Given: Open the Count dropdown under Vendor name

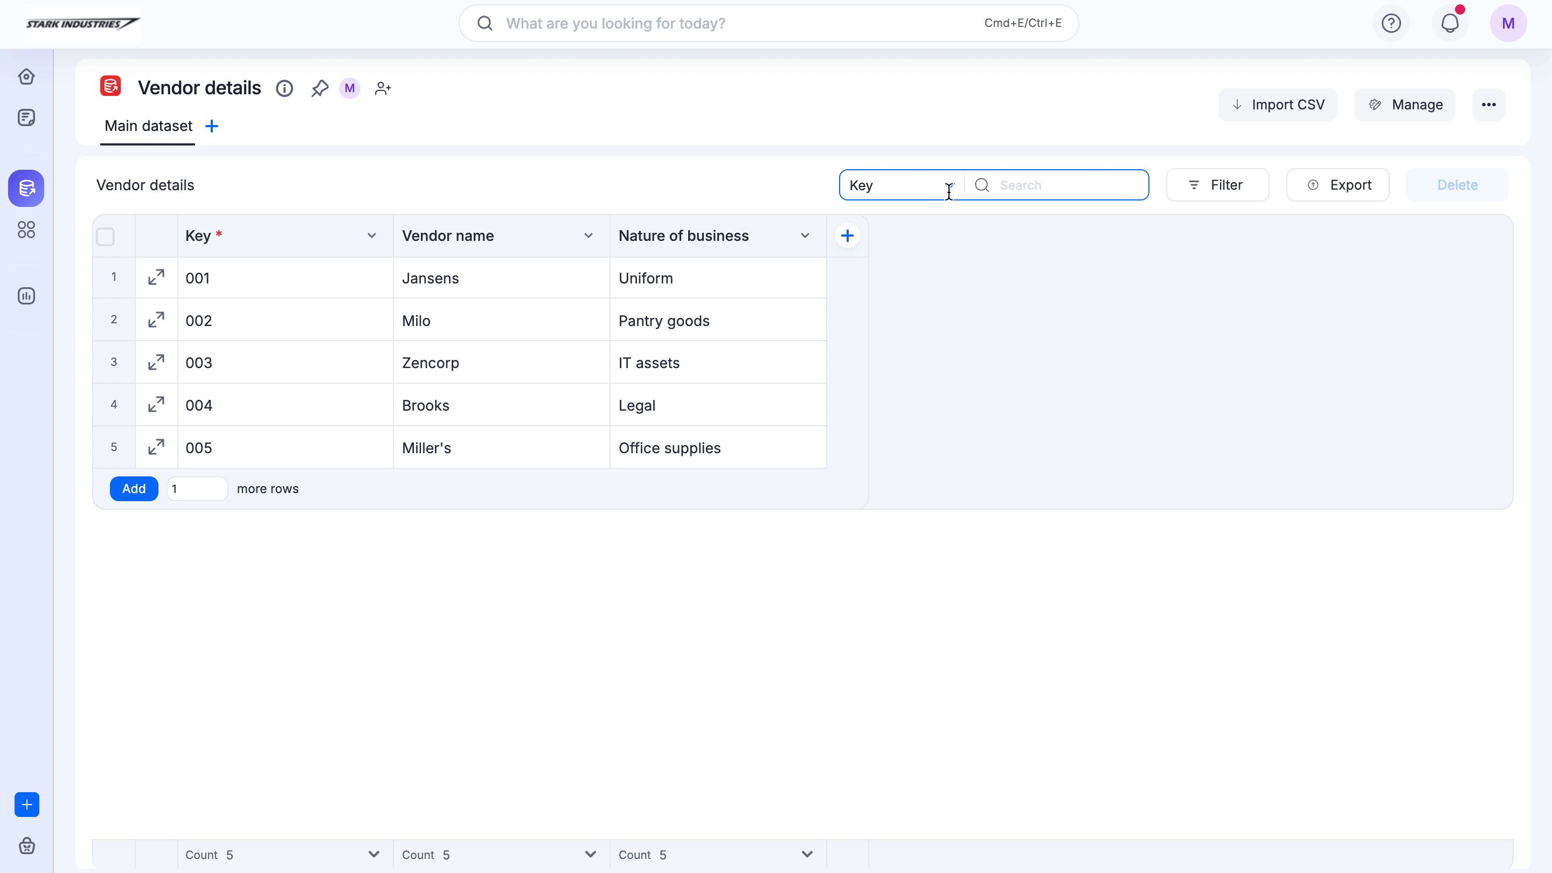Looking at the screenshot, I should tap(590, 854).
